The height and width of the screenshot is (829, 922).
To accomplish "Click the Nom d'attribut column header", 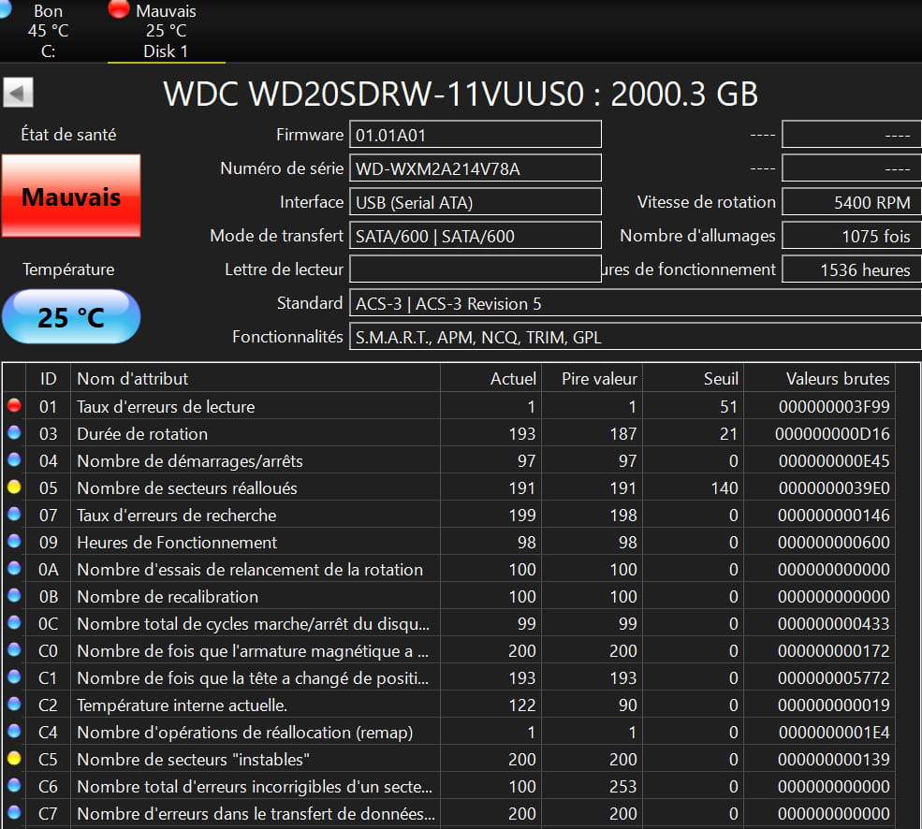I will pyautogui.click(x=253, y=378).
